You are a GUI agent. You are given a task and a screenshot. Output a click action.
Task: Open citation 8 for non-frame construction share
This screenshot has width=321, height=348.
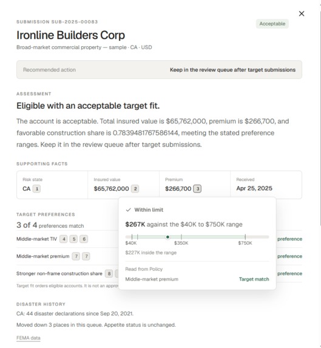tap(109, 274)
